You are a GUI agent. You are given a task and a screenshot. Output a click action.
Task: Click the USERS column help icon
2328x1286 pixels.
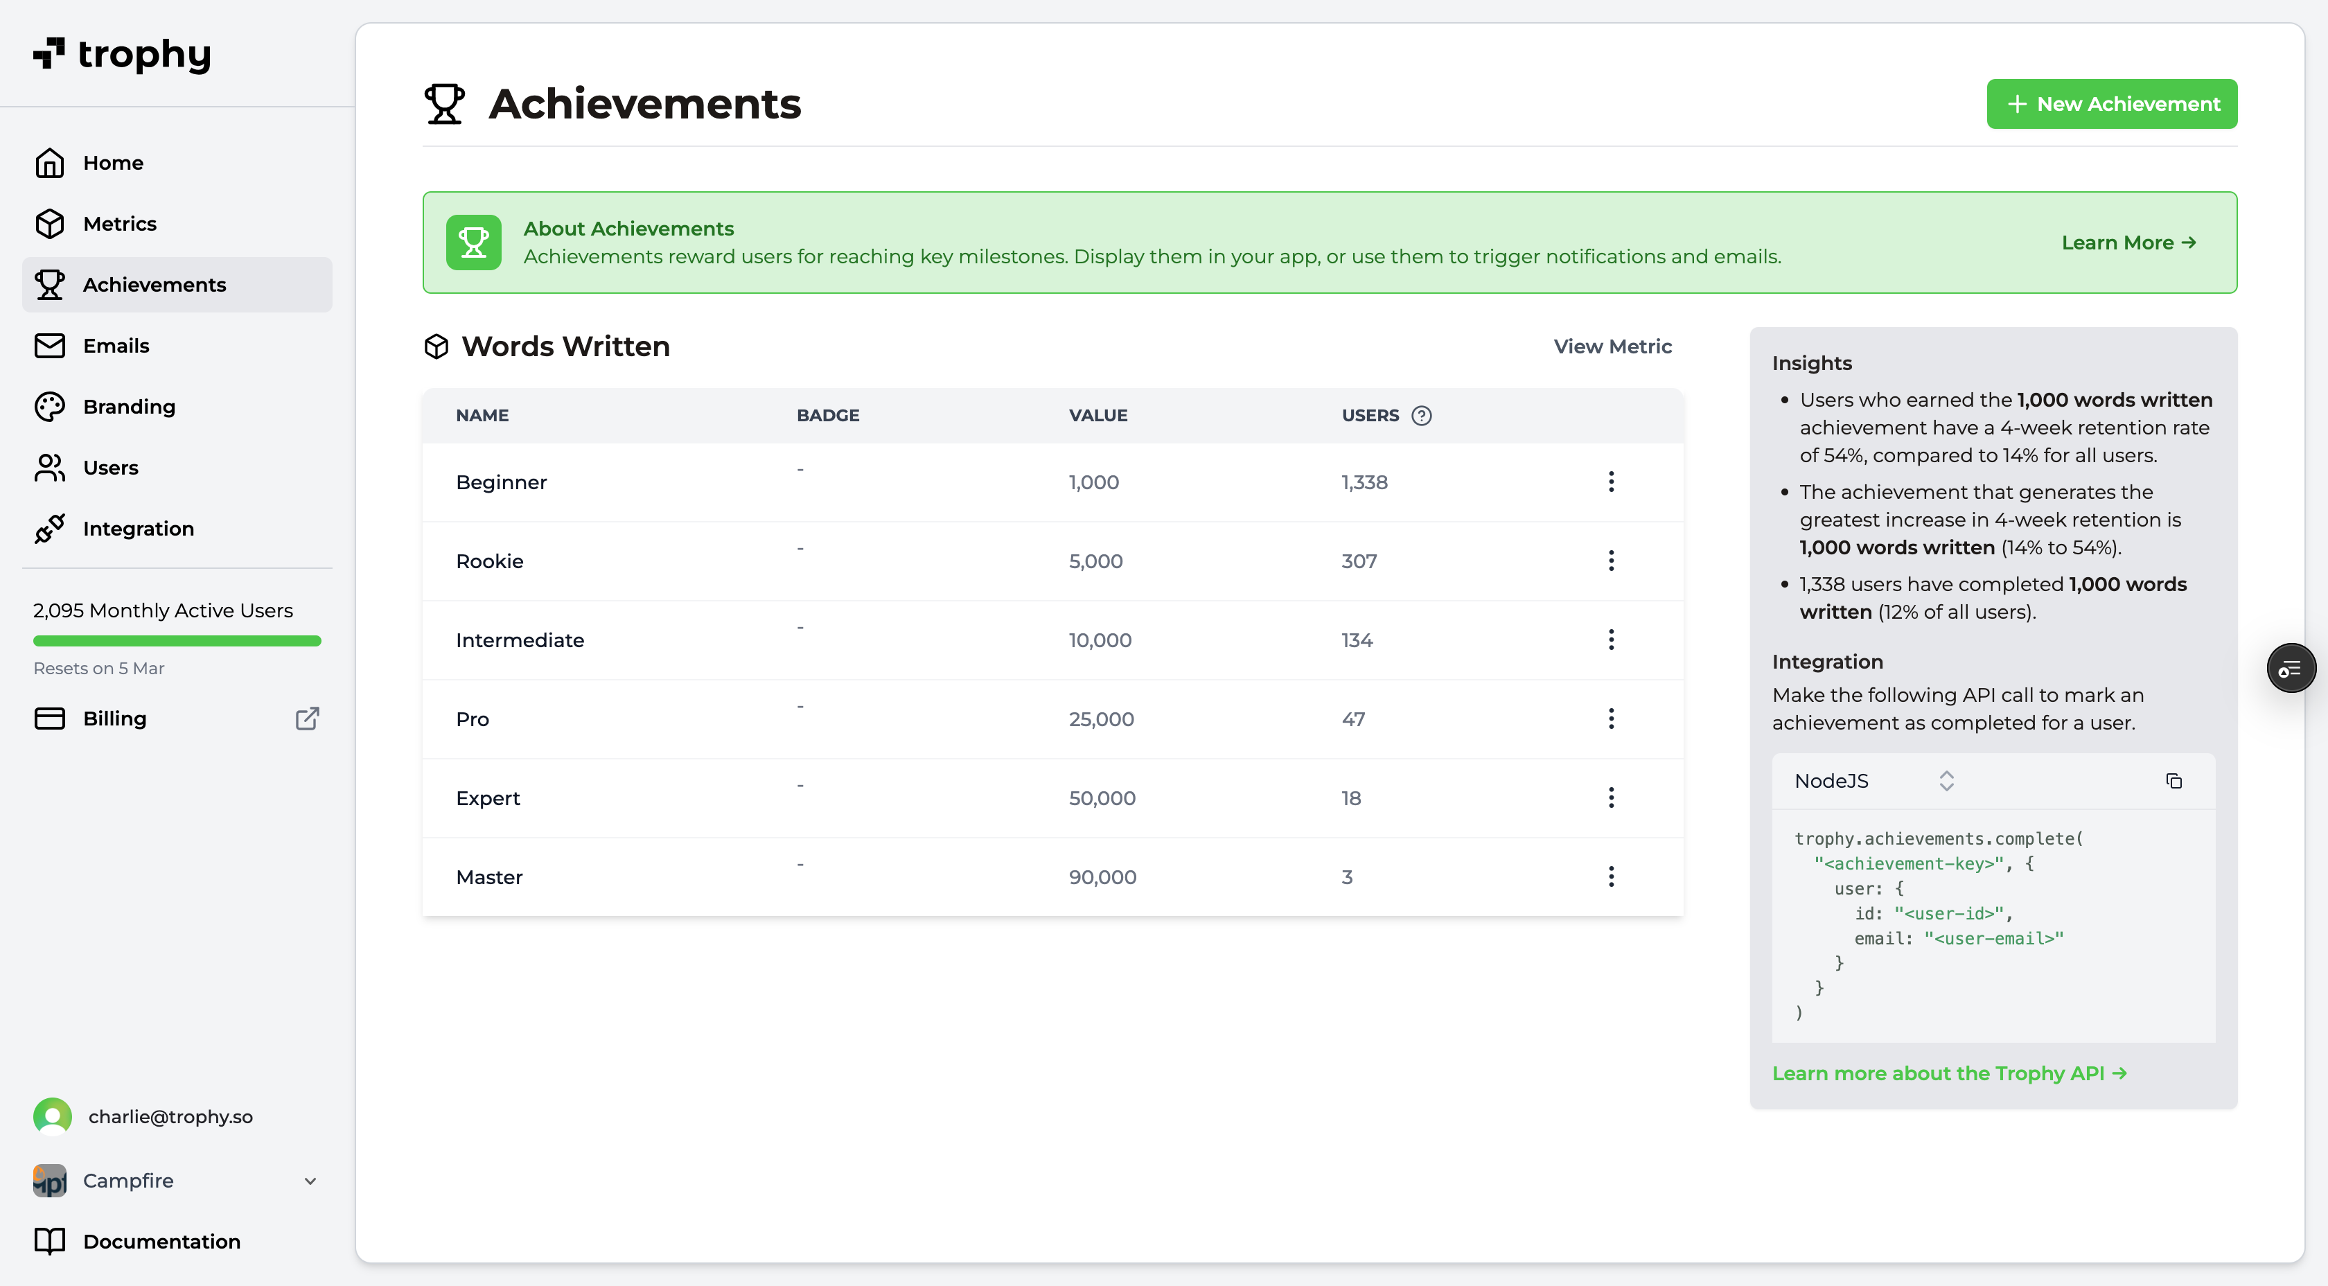(1422, 416)
